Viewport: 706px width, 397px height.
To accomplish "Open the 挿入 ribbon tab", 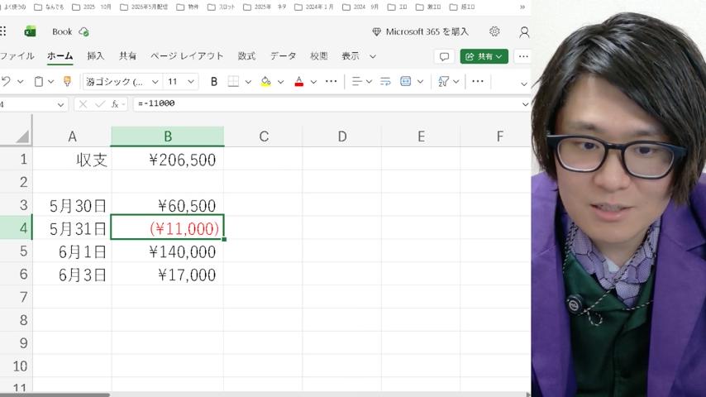I will click(x=95, y=56).
